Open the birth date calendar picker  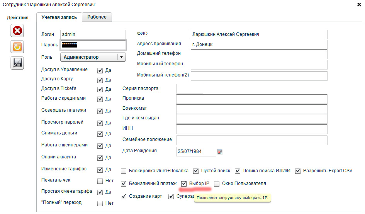pyautogui.click(x=220, y=152)
